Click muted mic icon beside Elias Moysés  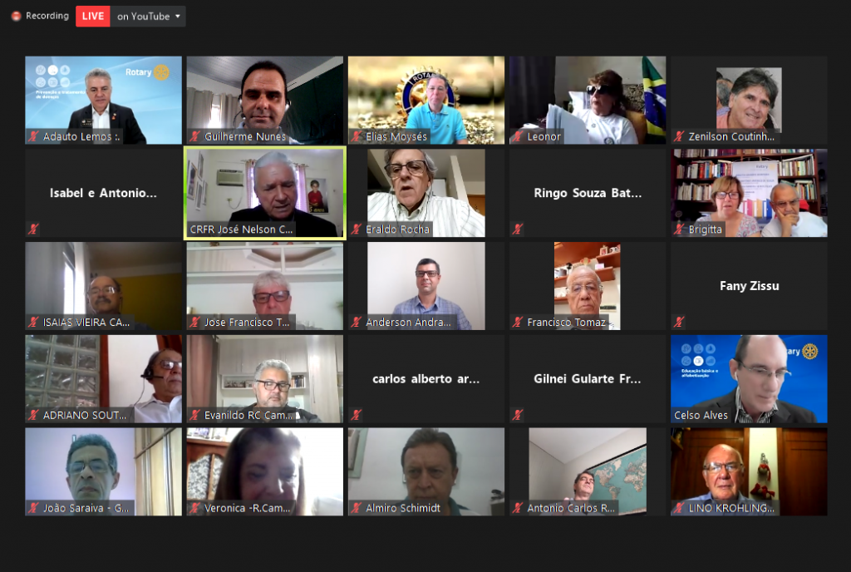coord(357,136)
